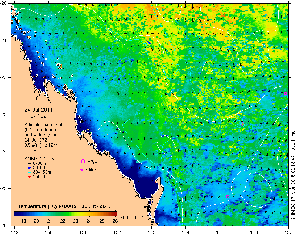Click the time text 07:10Z
The width and height of the screenshot is (296, 236).
coord(38,116)
